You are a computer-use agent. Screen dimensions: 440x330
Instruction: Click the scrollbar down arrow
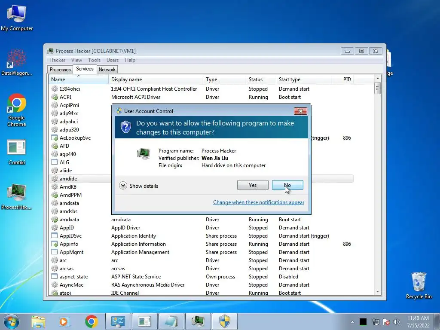coord(377,292)
